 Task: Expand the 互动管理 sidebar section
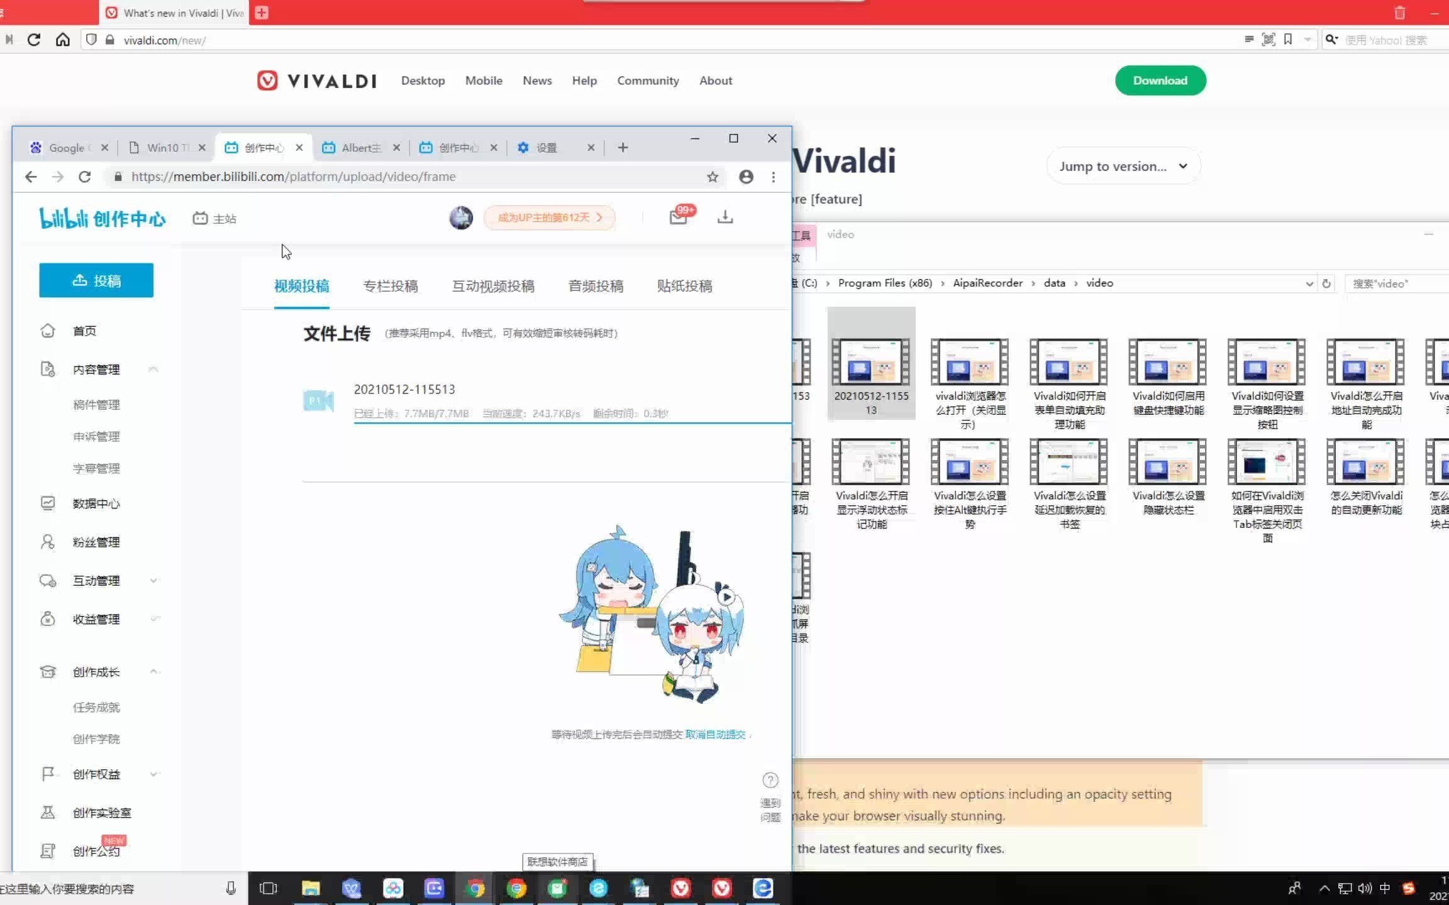point(153,581)
